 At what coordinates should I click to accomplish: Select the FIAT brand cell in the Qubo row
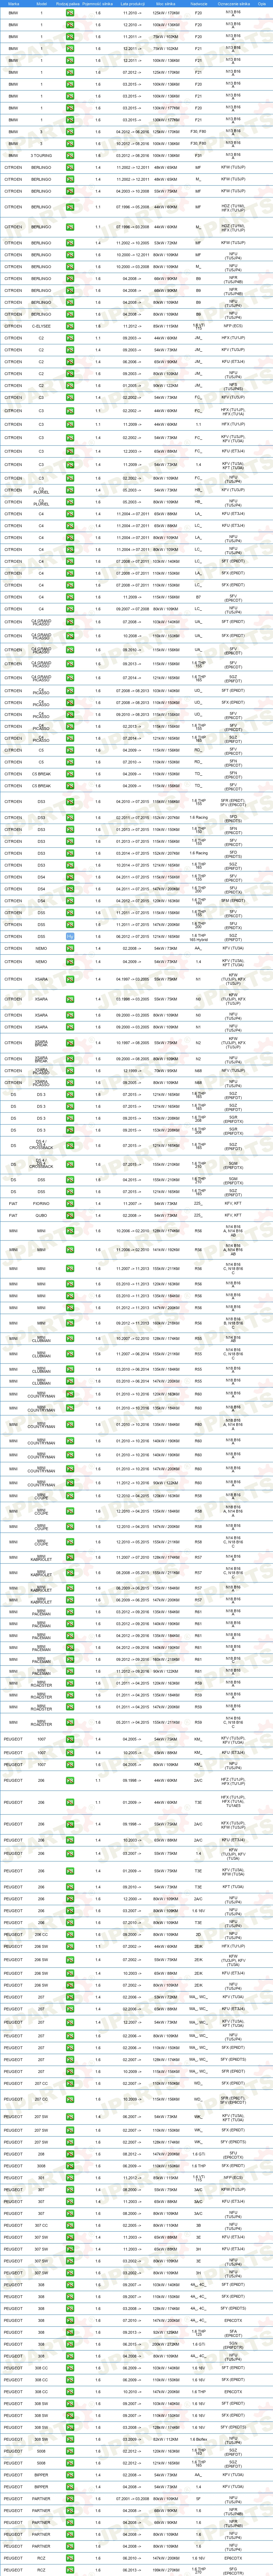click(13, 1215)
